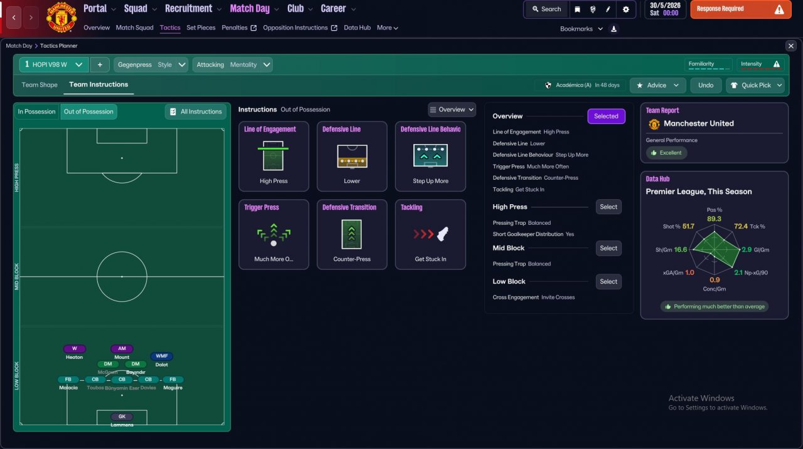Open the Advice dropdown
Viewport: 803px width, 449px height.
(x=657, y=85)
